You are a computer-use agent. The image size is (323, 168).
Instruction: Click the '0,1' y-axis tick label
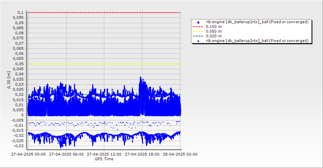[21, 12]
